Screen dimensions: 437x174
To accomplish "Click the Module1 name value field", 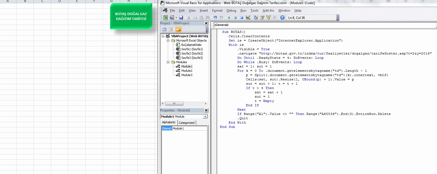I will click(x=190, y=128).
